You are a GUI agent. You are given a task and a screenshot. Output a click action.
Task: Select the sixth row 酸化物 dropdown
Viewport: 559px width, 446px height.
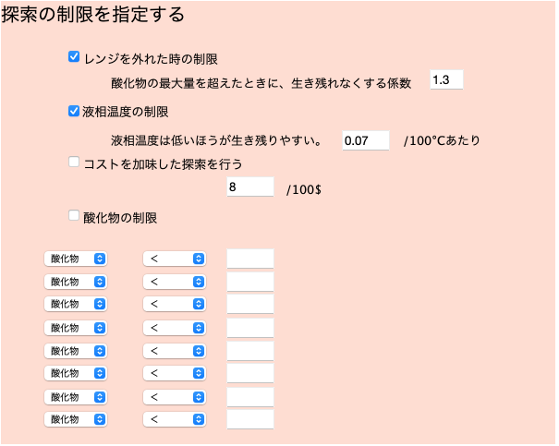coord(76,373)
